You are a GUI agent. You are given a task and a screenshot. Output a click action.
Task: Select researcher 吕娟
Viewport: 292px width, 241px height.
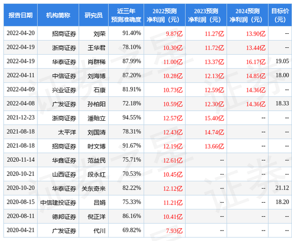[99, 203]
